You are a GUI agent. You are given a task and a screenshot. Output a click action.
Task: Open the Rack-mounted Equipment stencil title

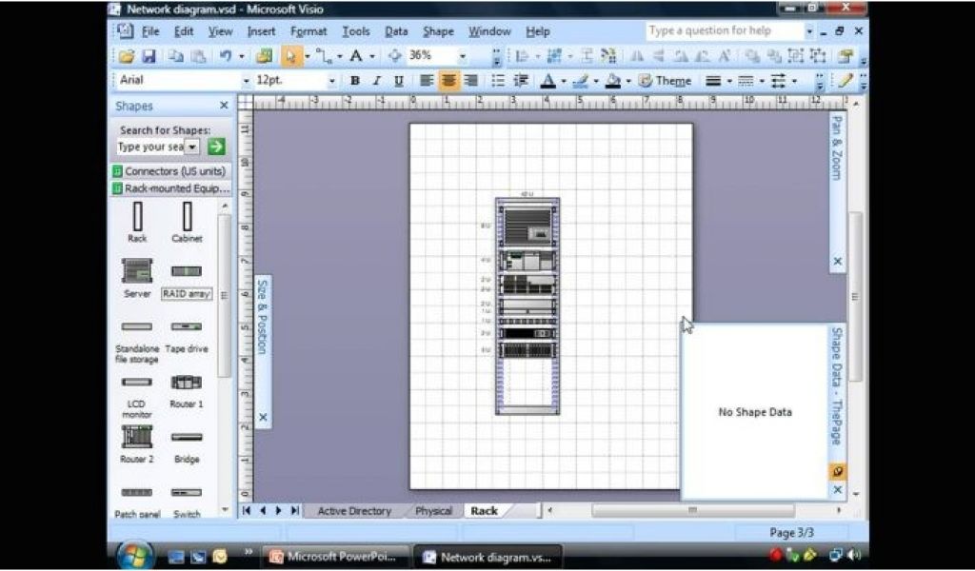click(169, 188)
